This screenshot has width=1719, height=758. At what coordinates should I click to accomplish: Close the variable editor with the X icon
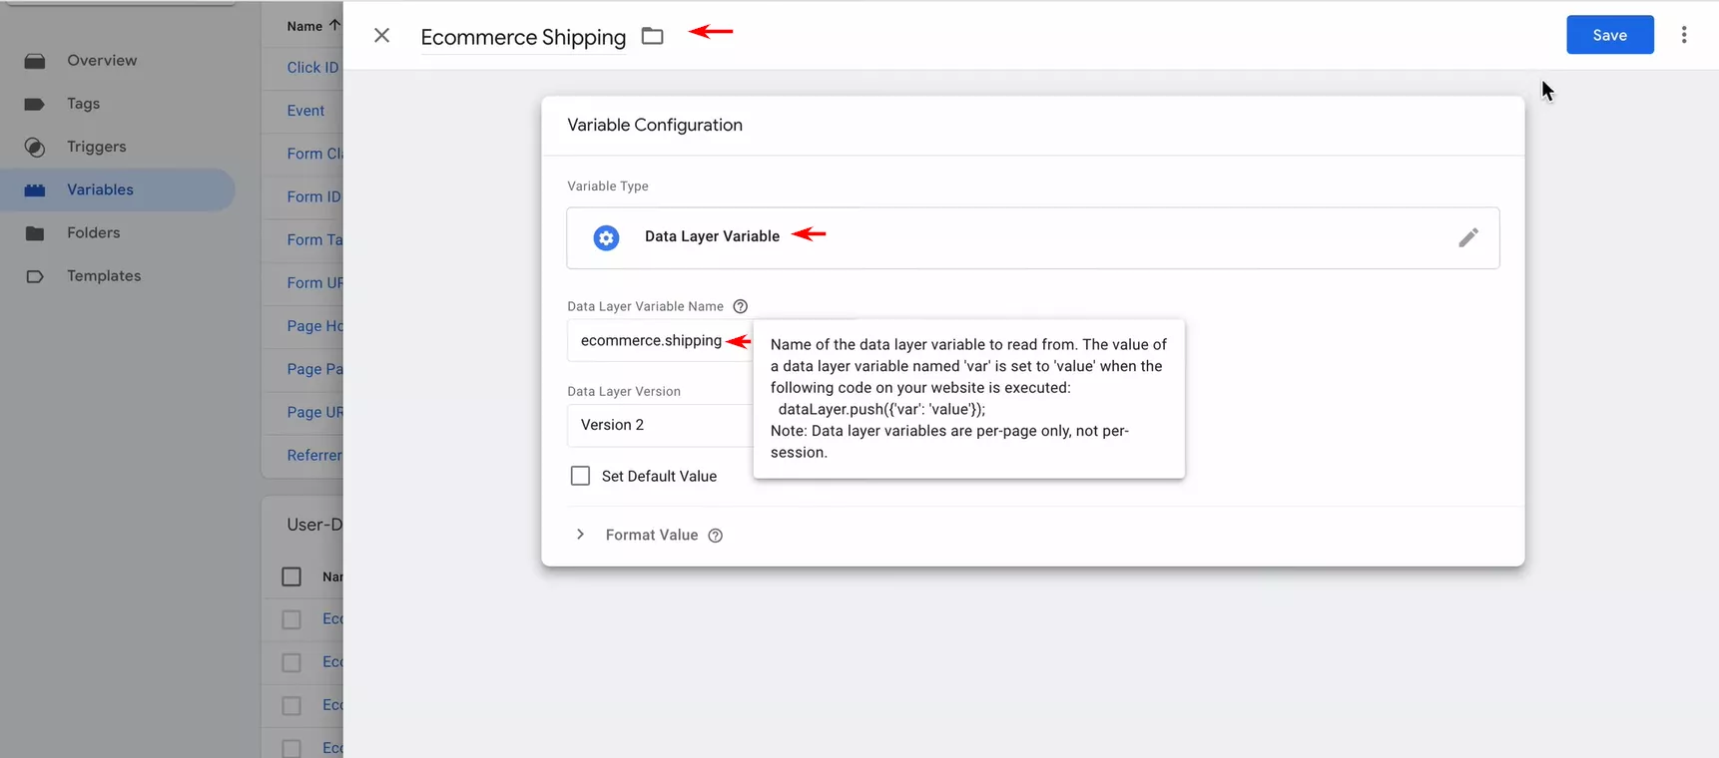pos(381,36)
